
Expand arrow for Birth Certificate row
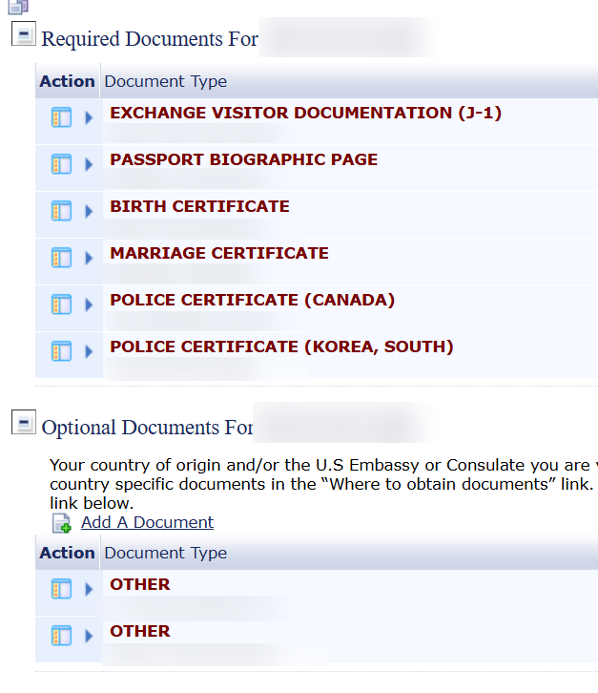(x=89, y=211)
